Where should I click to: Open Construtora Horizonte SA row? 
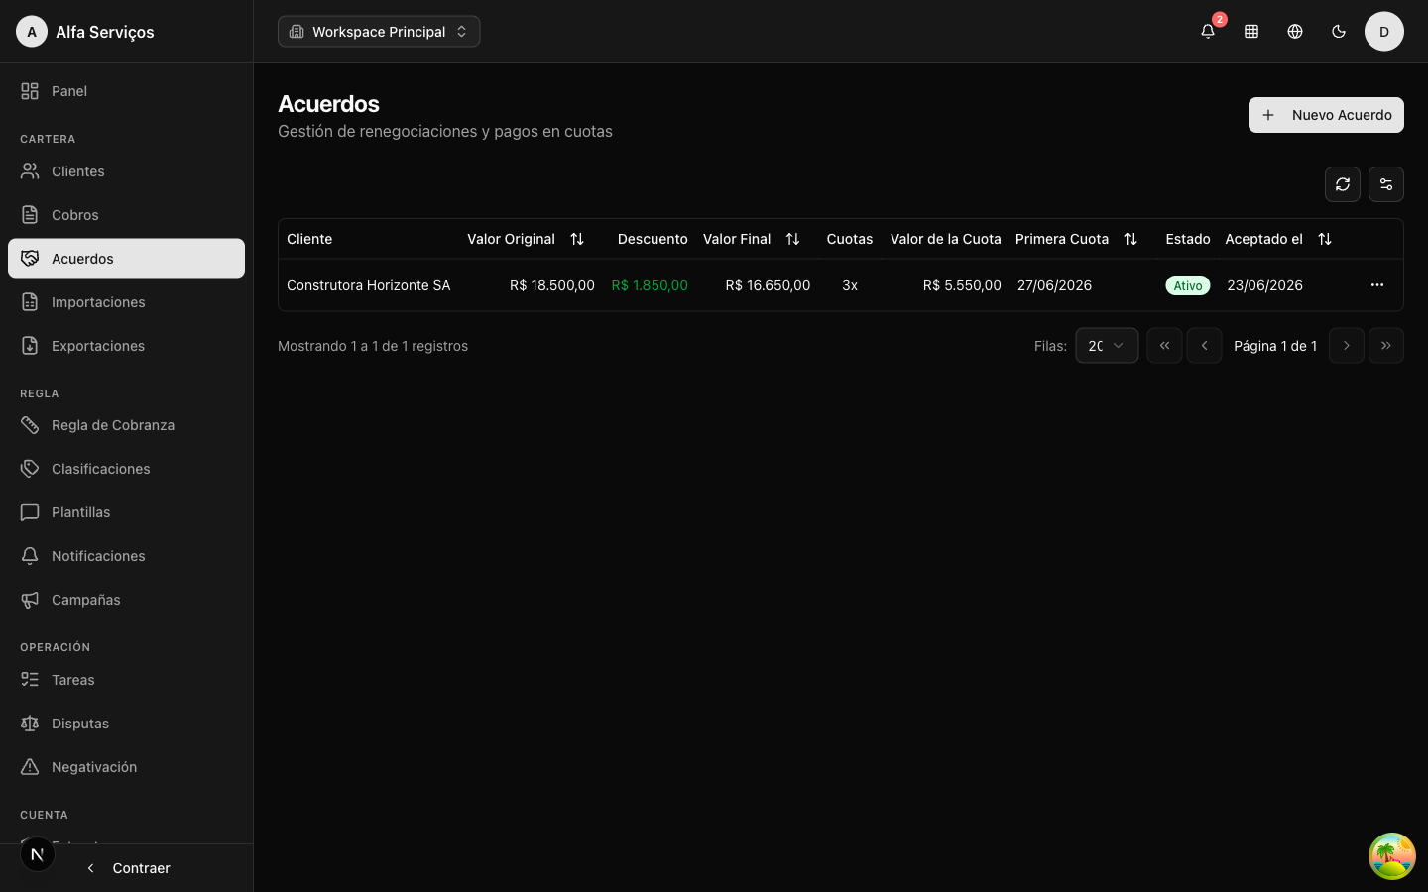pyautogui.click(x=840, y=285)
